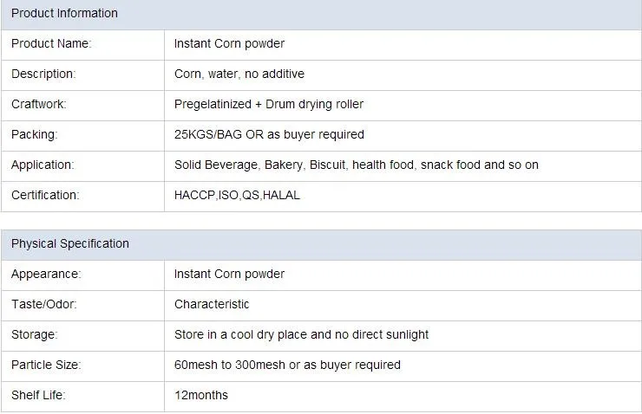Click the Description value 'Corn, water, no additive'
Image resolution: width=642 pixels, height=414 pixels.
coord(239,74)
